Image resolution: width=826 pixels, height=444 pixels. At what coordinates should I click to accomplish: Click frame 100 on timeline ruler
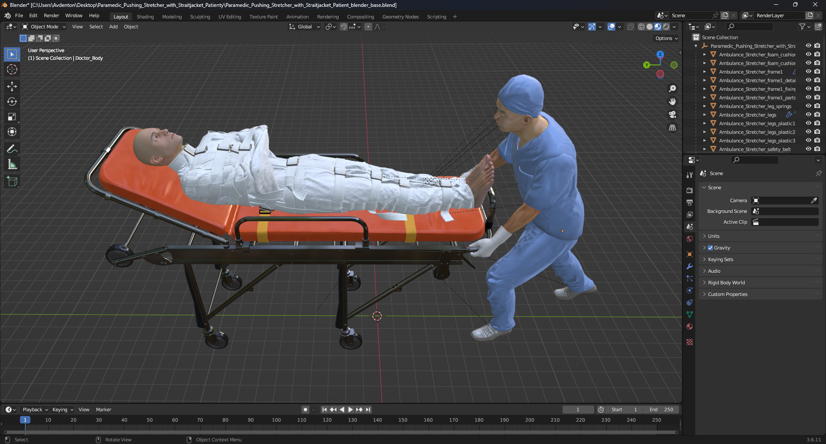tap(276, 420)
